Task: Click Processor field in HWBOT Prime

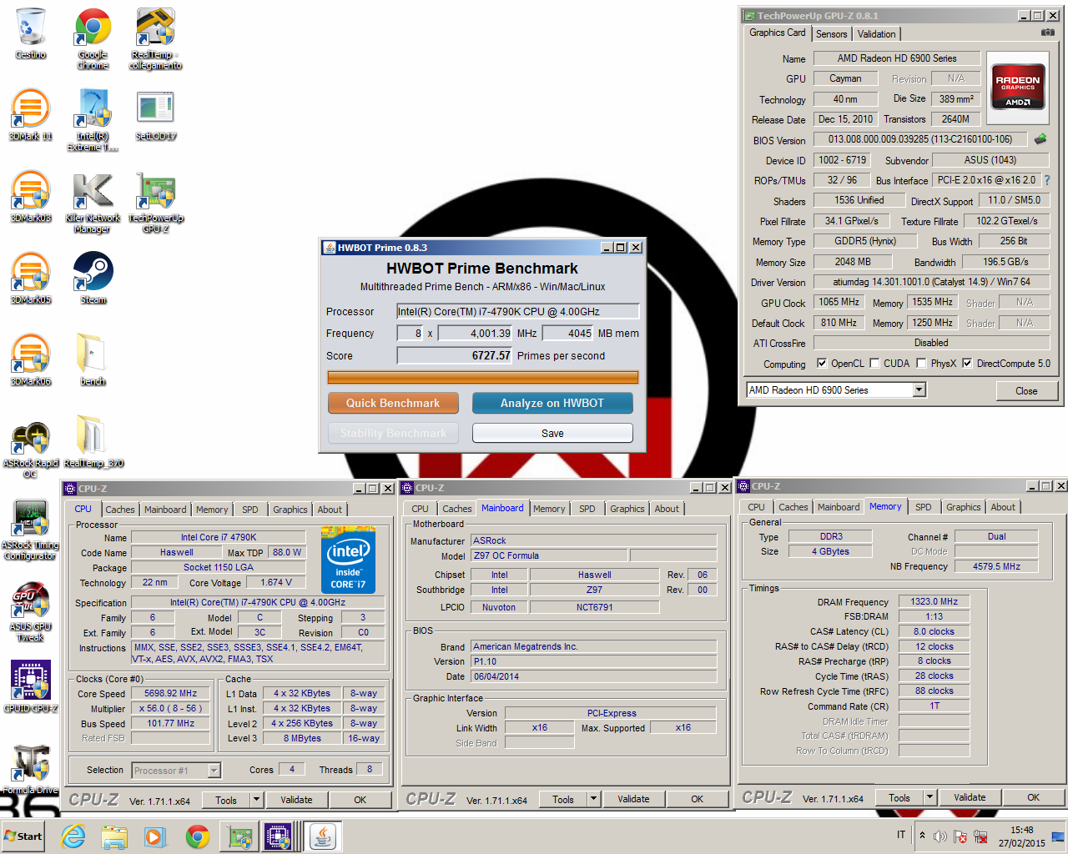Action: pyautogui.click(x=518, y=311)
